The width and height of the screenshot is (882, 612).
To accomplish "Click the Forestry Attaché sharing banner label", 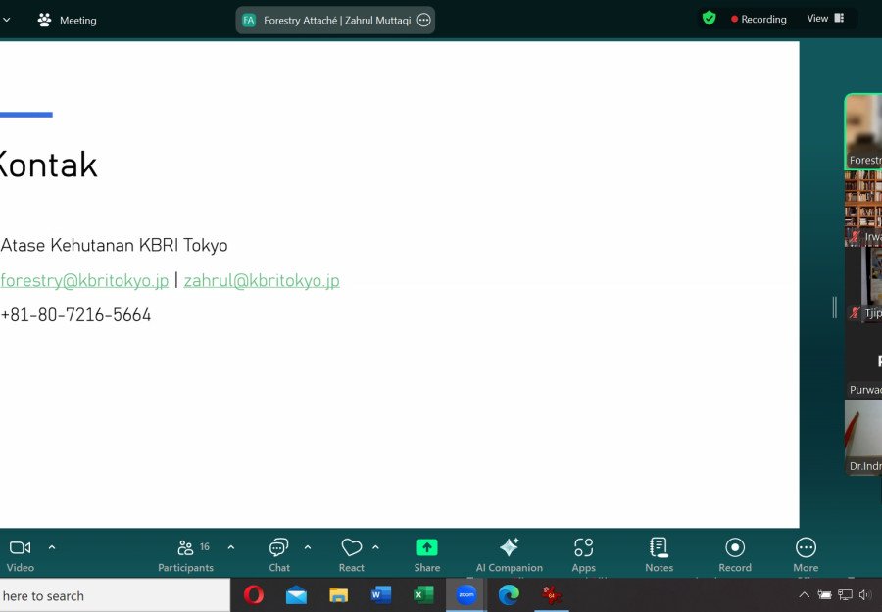I will point(337,21).
